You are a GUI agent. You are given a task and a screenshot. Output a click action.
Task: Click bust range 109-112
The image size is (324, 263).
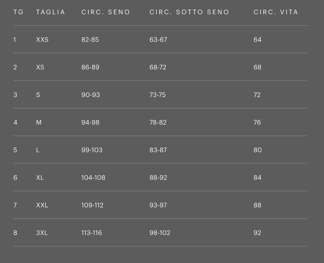92,205
